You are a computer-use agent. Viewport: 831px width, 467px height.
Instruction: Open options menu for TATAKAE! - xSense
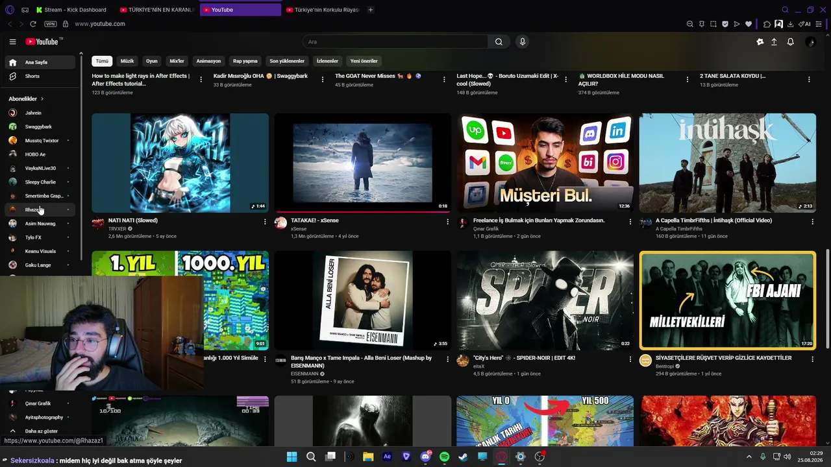coord(447,222)
